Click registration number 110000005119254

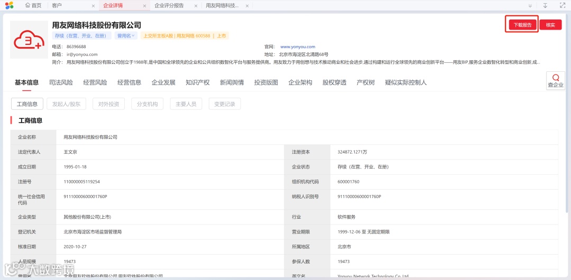pyautogui.click(x=81, y=182)
